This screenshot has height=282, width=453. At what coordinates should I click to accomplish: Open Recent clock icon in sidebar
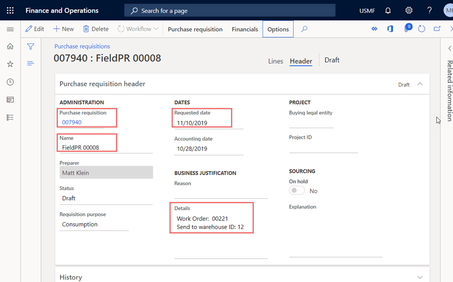click(x=10, y=82)
